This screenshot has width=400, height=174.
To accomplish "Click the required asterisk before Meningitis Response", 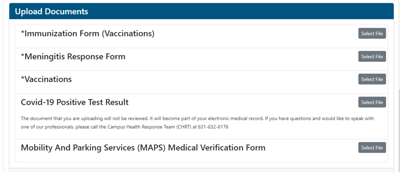I will pos(23,56).
